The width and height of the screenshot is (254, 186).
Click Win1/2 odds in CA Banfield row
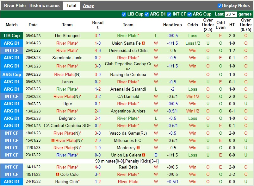[x=193, y=96]
